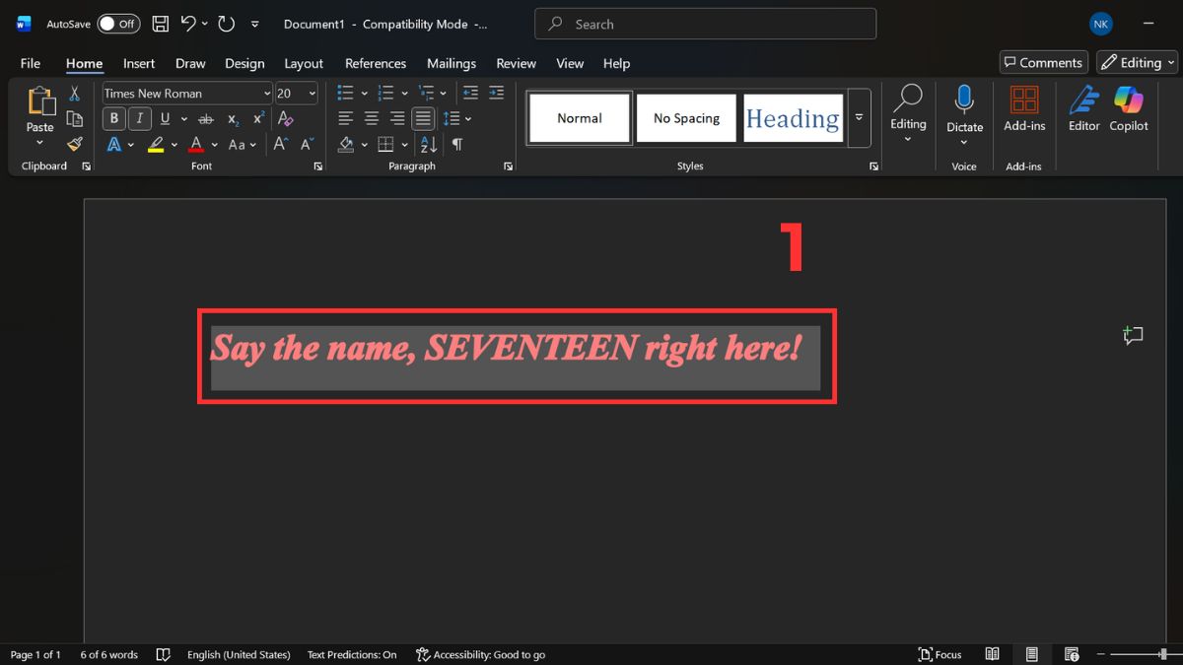Increase indent of the paragraph
This screenshot has width=1183, height=665.
496,93
